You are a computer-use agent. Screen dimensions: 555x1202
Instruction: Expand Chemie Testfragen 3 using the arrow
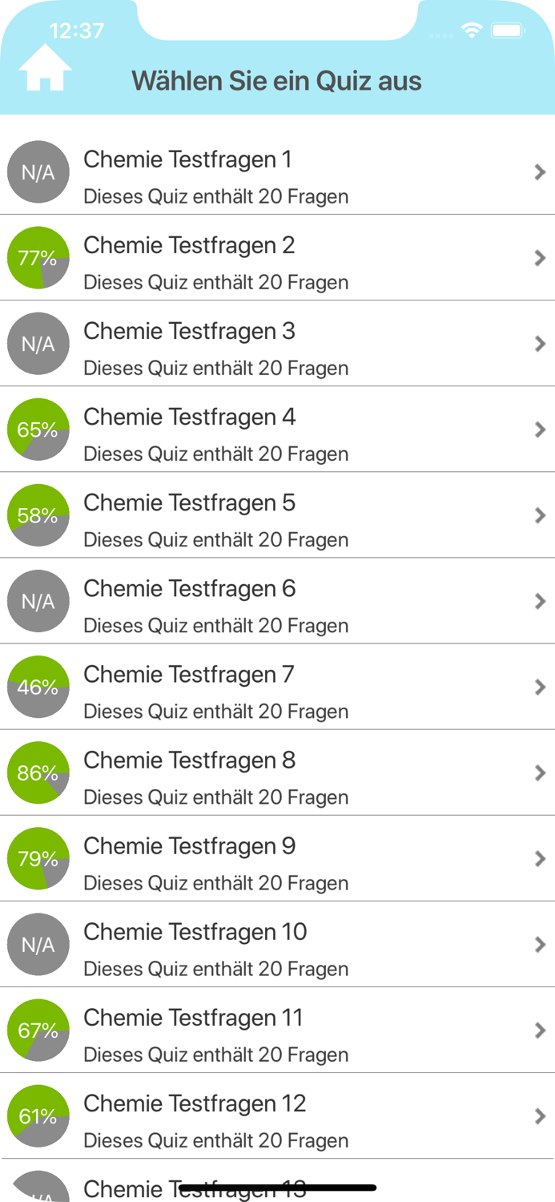[541, 344]
